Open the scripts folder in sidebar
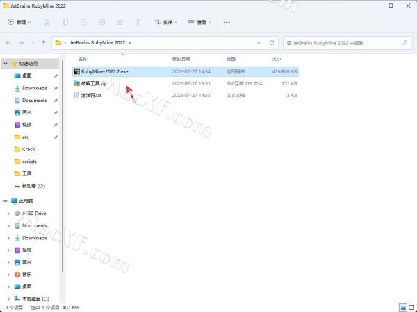Viewport: 417px width, 312px height. (29, 162)
